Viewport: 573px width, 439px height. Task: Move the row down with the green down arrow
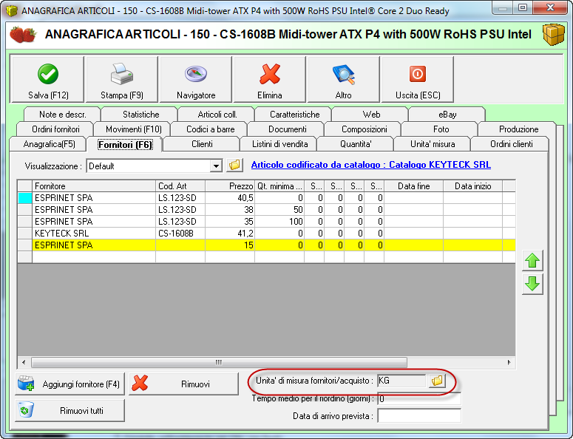coord(532,284)
